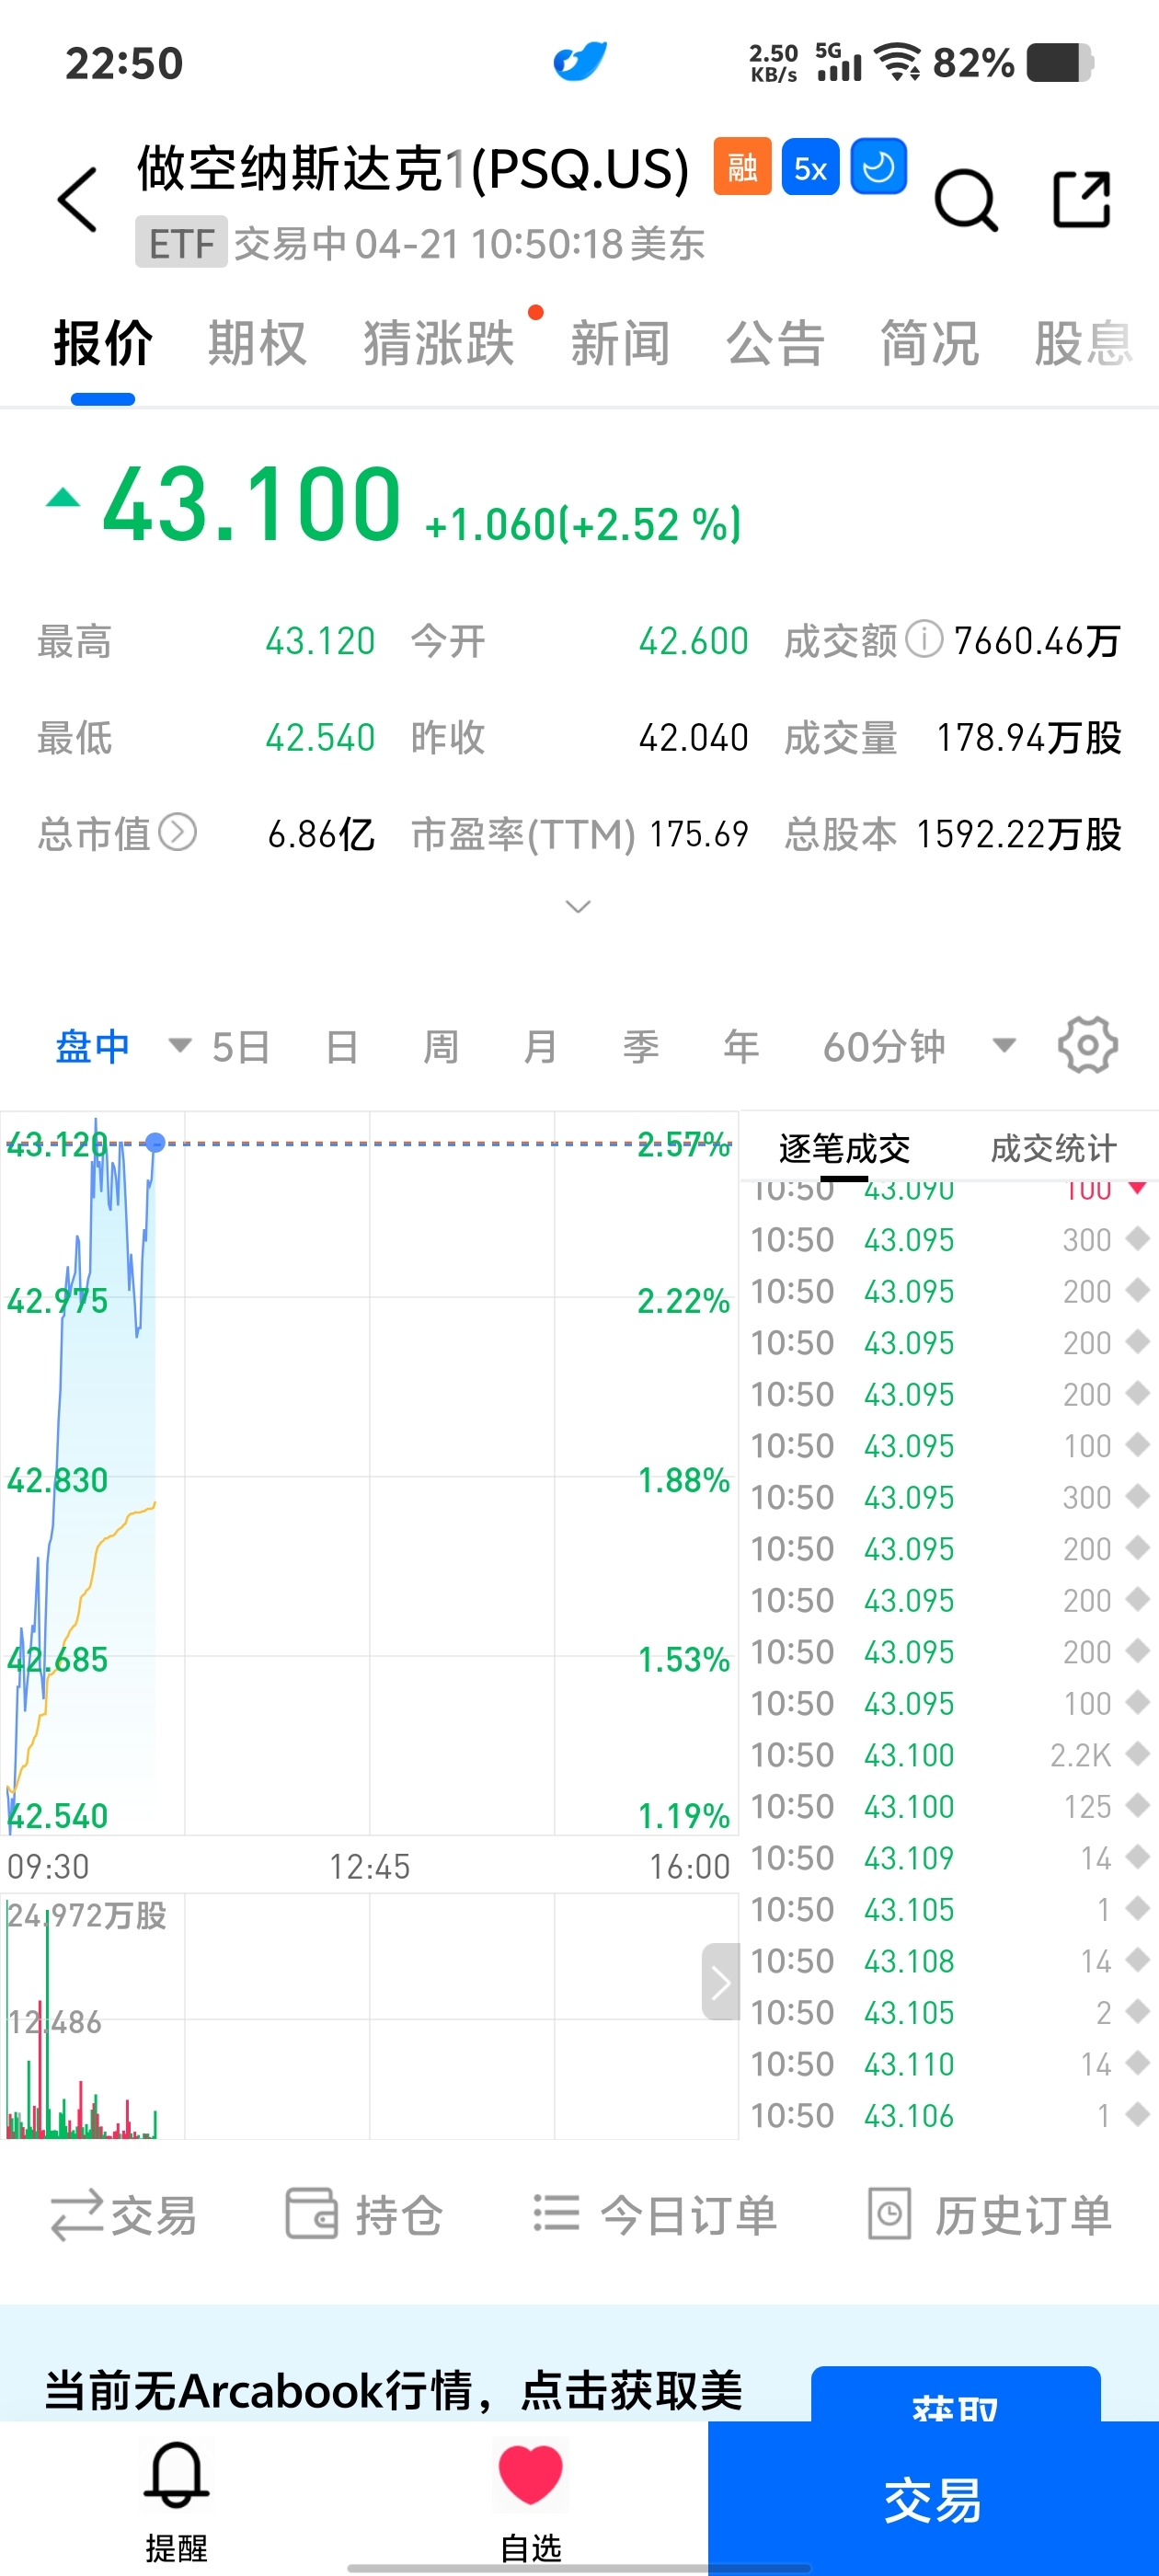1159x2576 pixels.
Task: Tap the stock title 做空纳斯达克1(PSQ.US)
Action: pyautogui.click(x=413, y=168)
